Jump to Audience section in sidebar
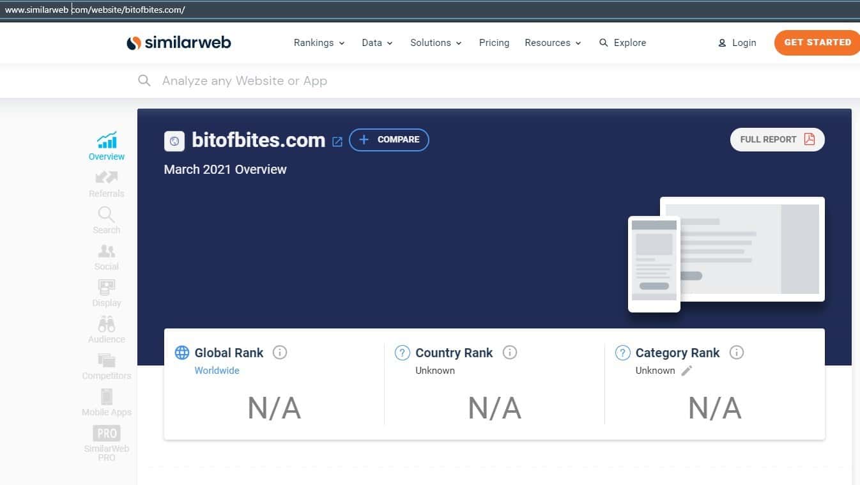 click(x=107, y=330)
